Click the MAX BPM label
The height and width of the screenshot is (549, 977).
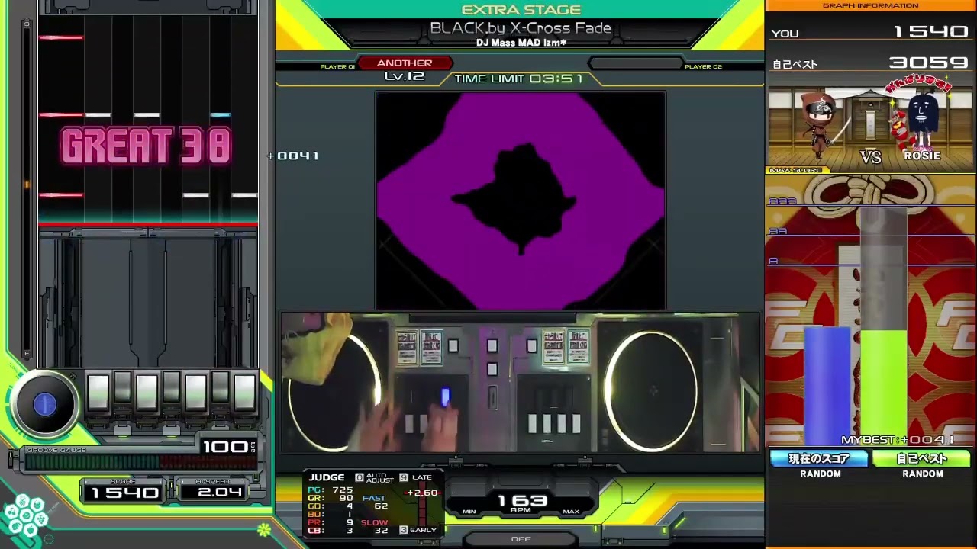571,512
